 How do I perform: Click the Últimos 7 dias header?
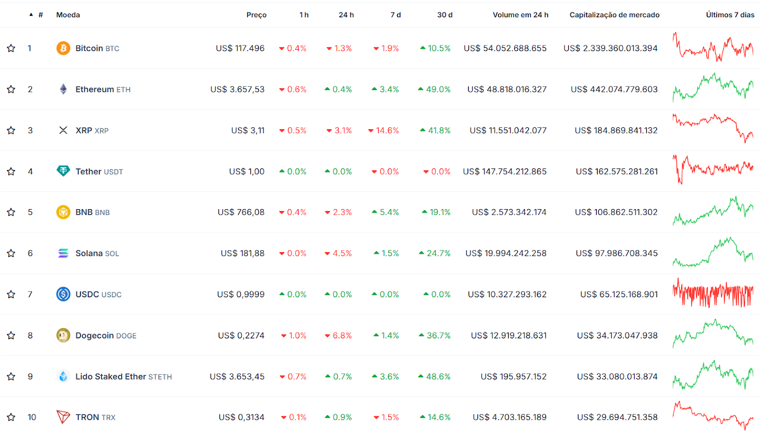pos(730,15)
